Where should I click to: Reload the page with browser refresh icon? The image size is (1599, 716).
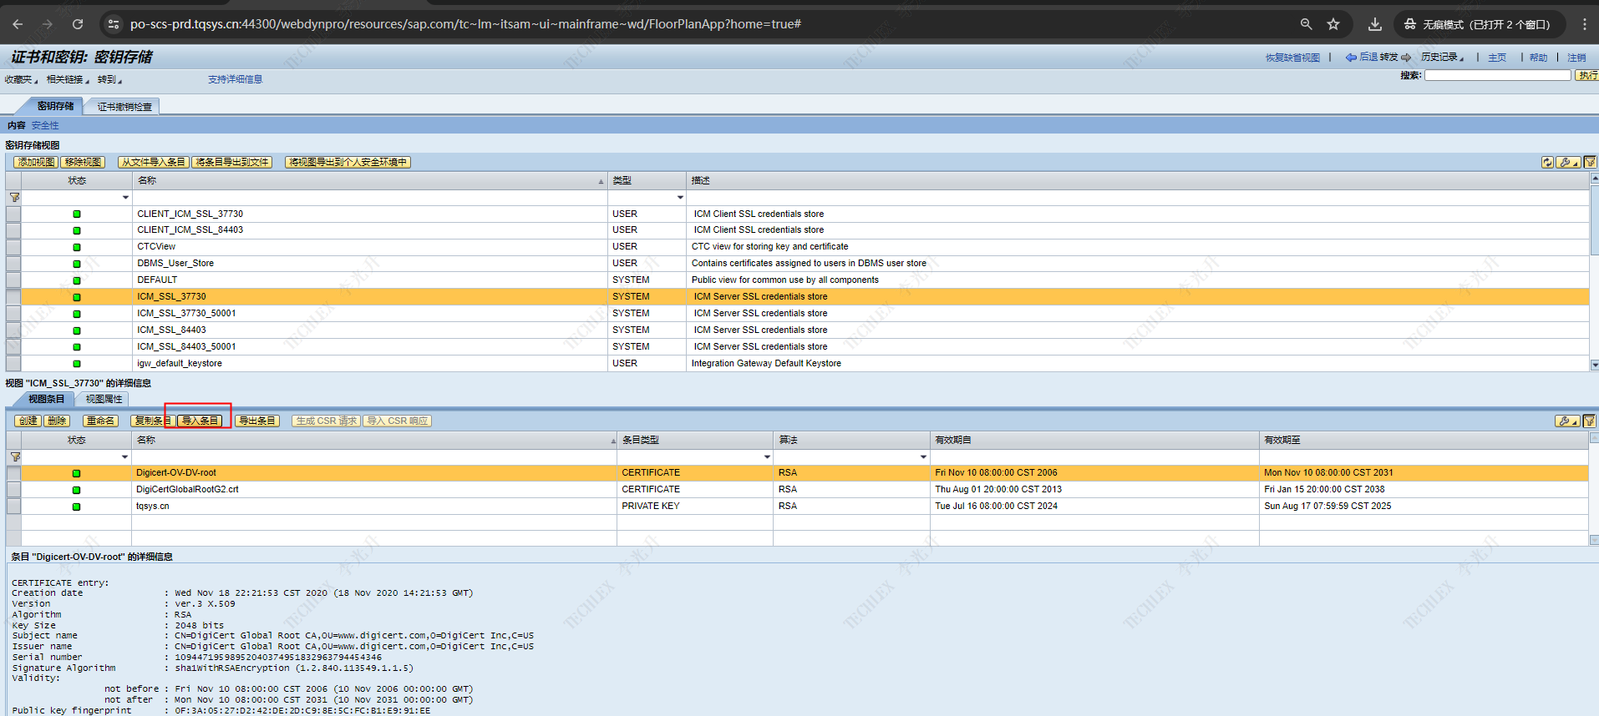click(x=78, y=24)
